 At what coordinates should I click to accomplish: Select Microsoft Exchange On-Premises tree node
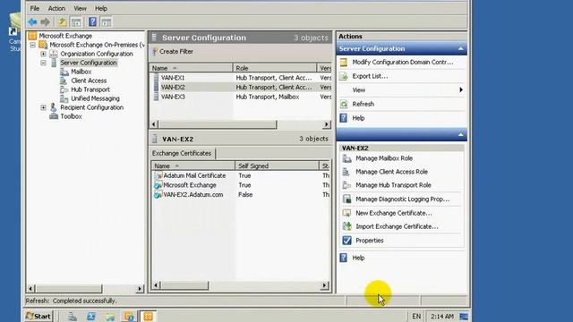[97, 45]
